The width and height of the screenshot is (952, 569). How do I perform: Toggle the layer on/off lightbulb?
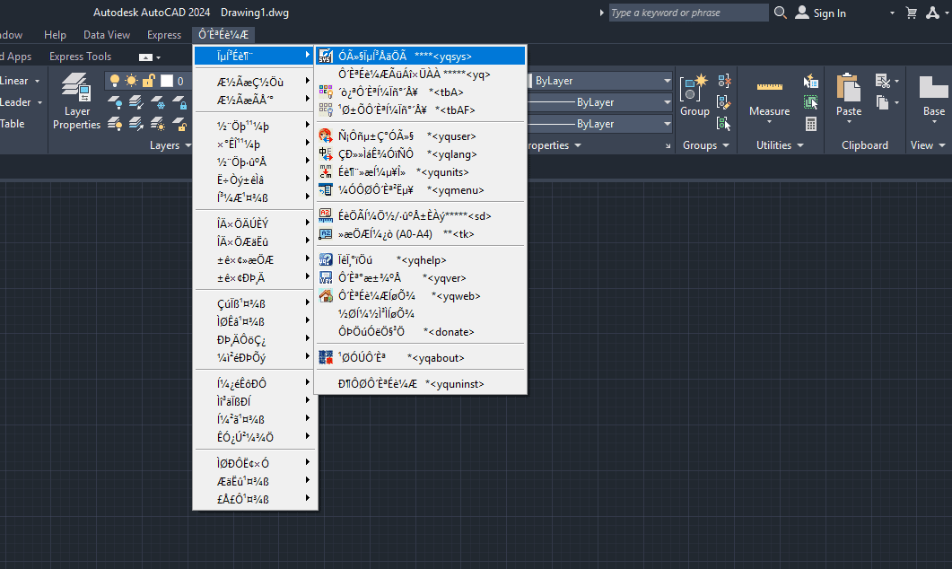(116, 82)
